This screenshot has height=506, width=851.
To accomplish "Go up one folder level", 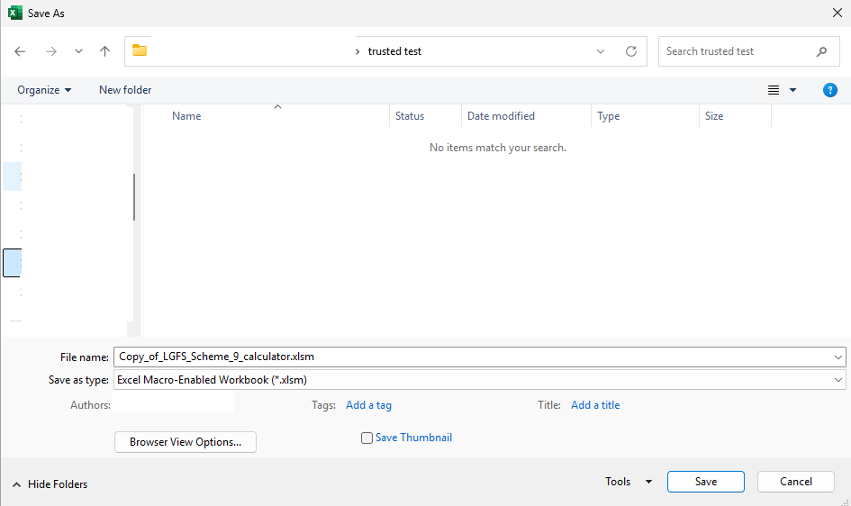I will pos(104,51).
